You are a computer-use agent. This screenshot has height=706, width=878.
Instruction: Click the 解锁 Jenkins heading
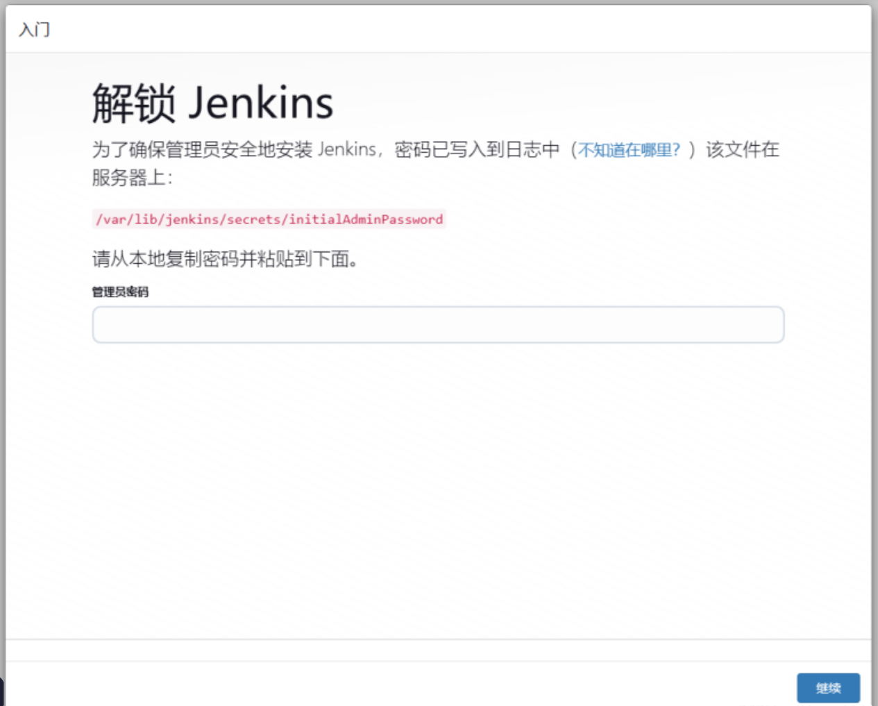tap(212, 103)
